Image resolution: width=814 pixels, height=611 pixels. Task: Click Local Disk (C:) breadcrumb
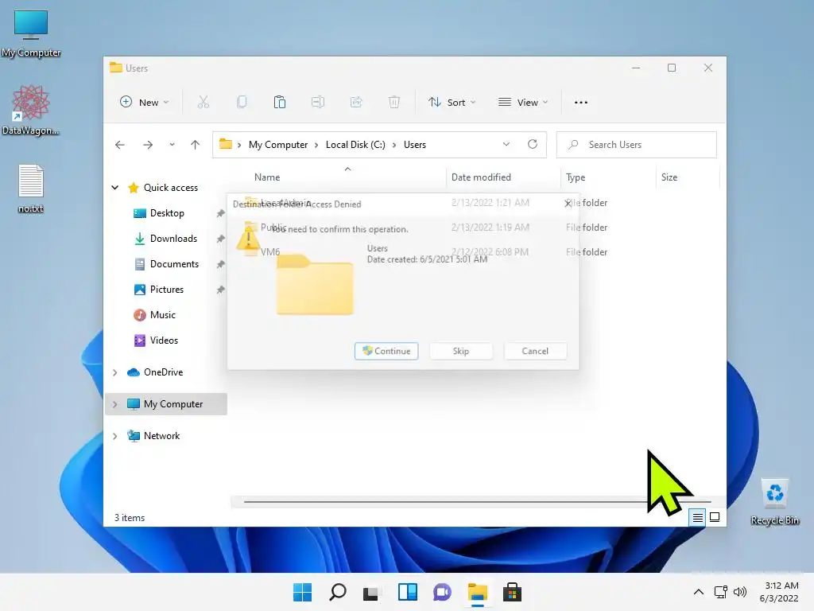click(x=355, y=145)
